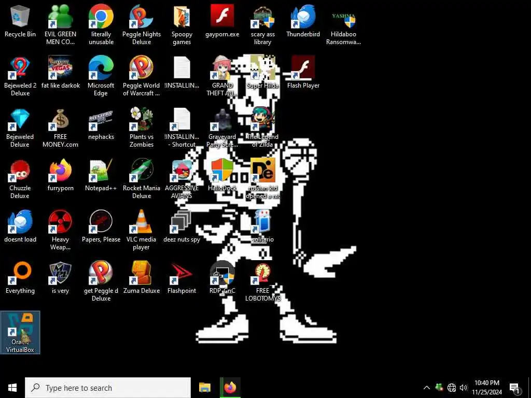531x398 pixels.
Task: Open the 'scary ass library' shortcut
Action: (263, 24)
